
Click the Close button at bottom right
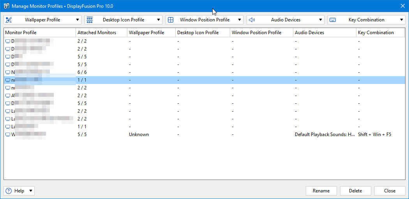pyautogui.click(x=390, y=191)
